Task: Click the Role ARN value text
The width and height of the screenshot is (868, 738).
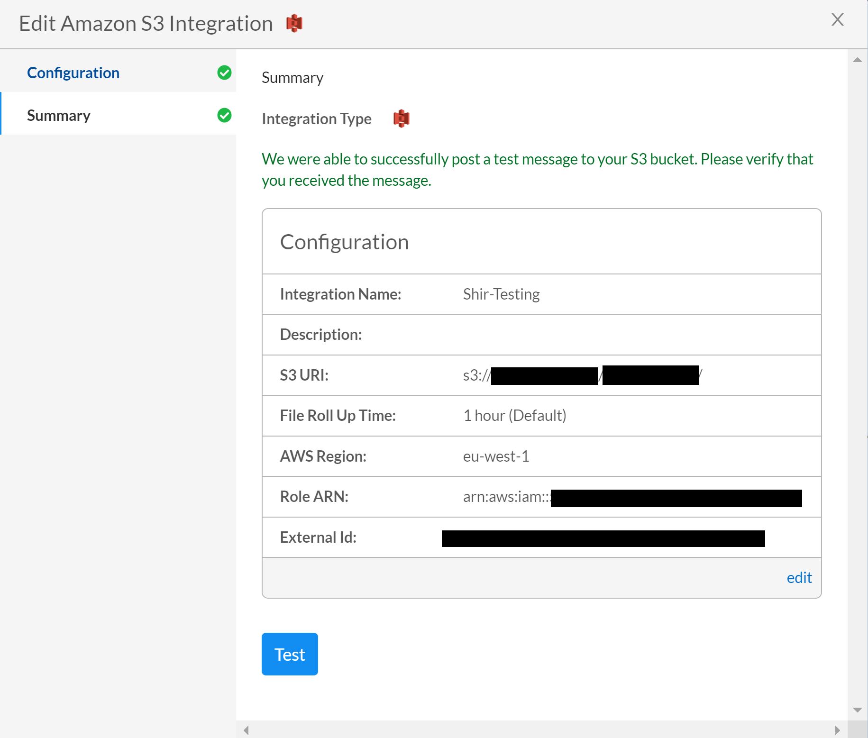Action: (632, 498)
